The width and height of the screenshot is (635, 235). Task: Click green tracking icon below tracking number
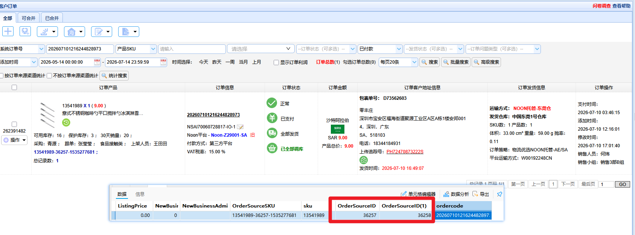pos(364,160)
